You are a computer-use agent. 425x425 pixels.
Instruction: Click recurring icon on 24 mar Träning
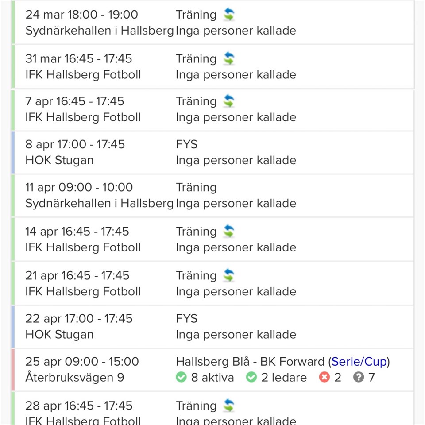[228, 15]
